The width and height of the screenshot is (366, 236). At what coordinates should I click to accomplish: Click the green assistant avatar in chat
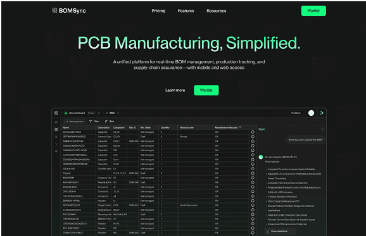point(261,157)
